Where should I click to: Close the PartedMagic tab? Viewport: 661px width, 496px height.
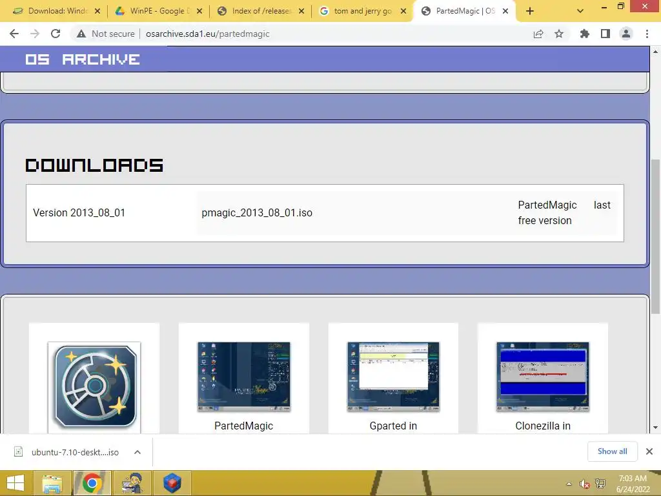click(x=505, y=11)
